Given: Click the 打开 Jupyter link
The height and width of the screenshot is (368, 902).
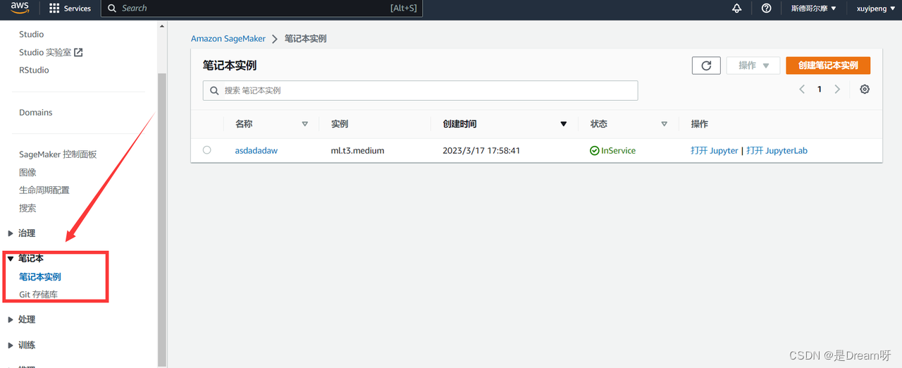Looking at the screenshot, I should (715, 151).
